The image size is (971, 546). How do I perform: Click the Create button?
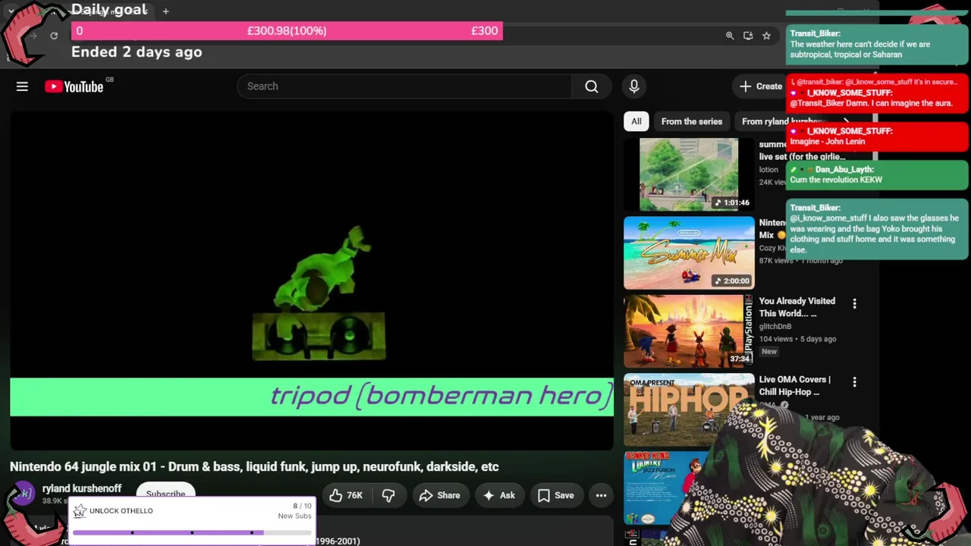coord(761,86)
